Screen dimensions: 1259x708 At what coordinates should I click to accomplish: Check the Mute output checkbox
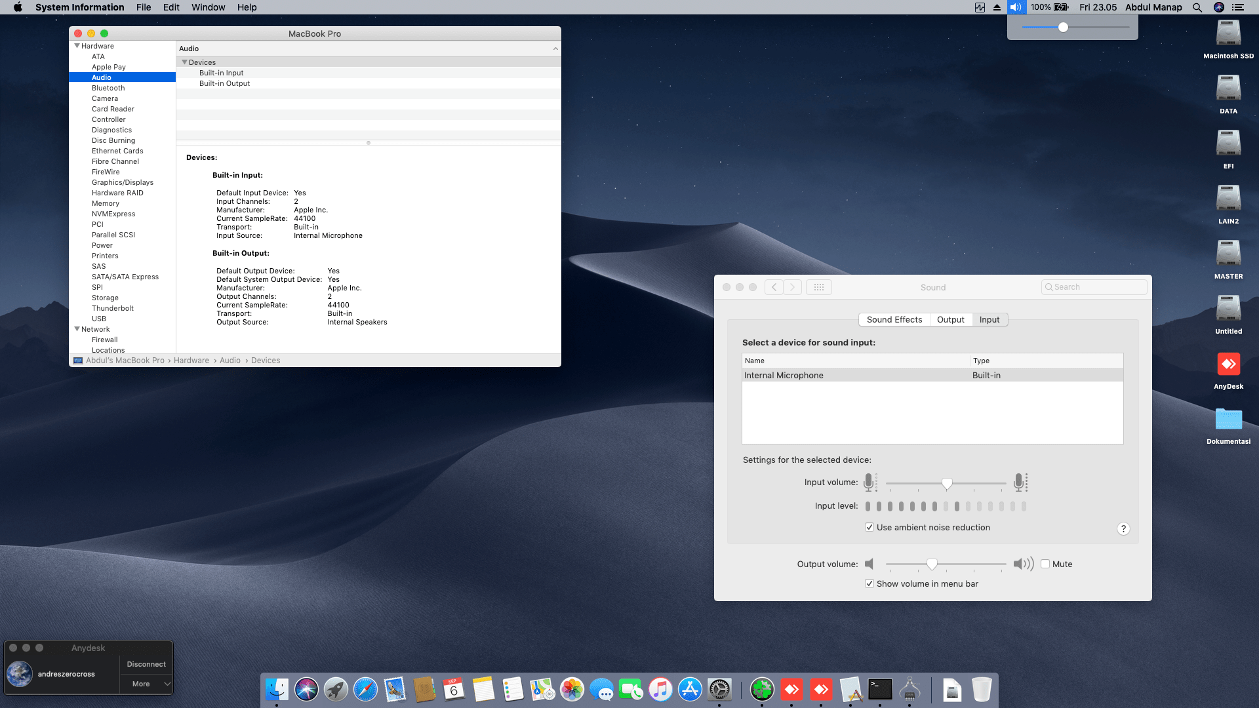tap(1045, 564)
